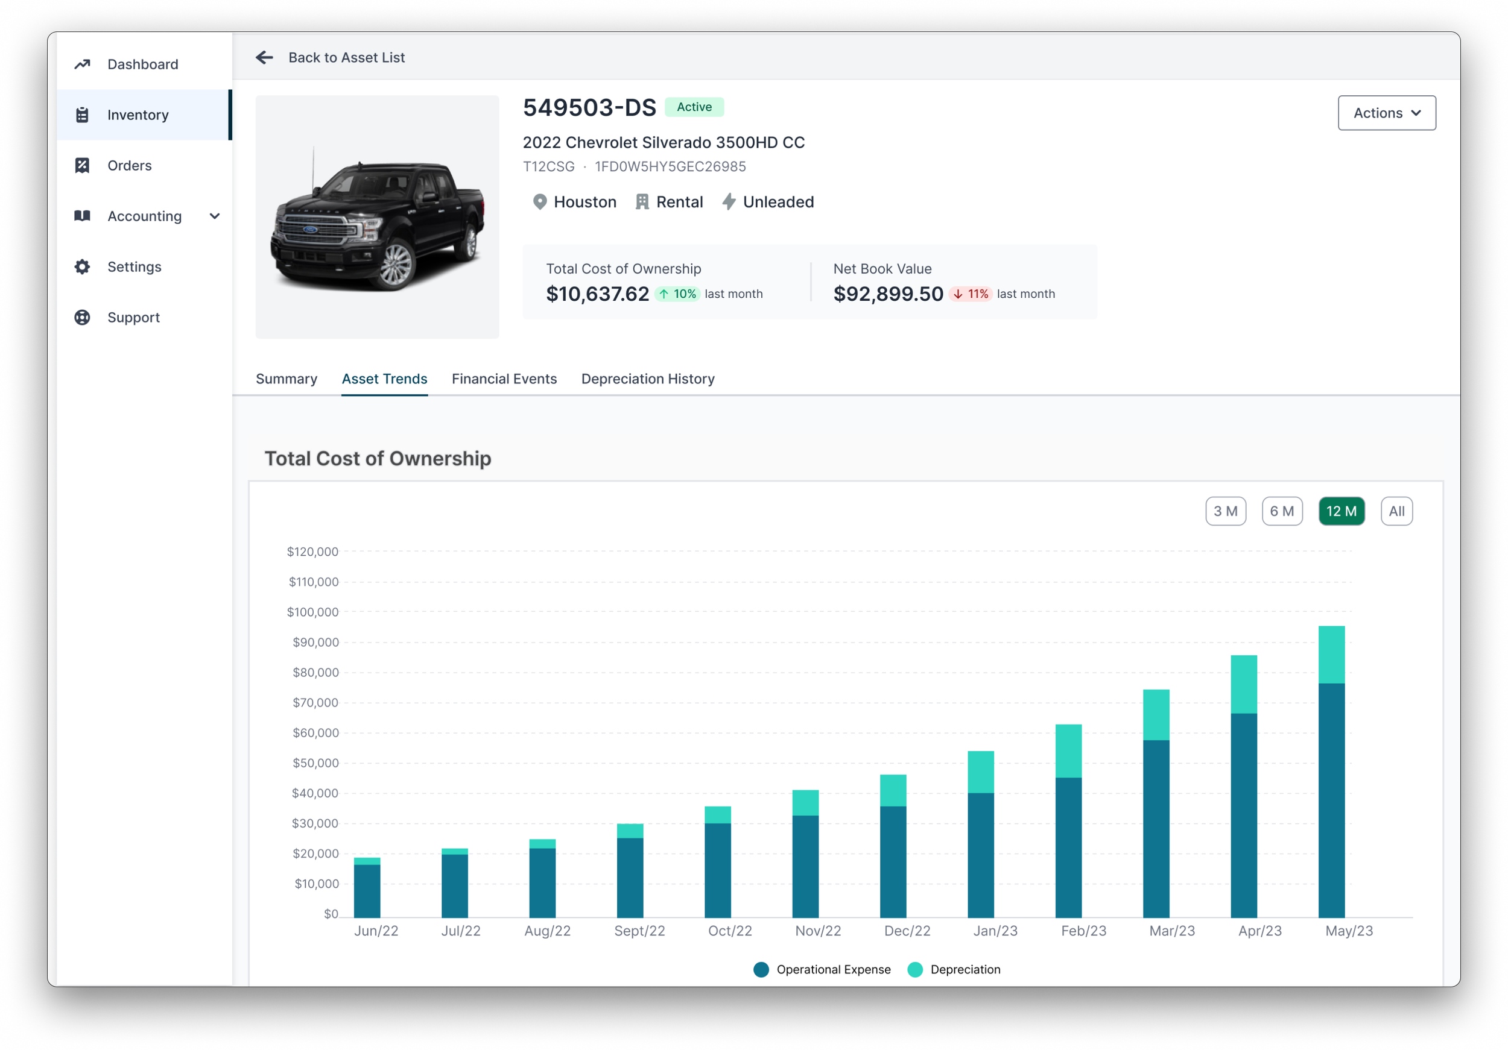Click the Dashboard trend icon in sidebar

pyautogui.click(x=82, y=64)
